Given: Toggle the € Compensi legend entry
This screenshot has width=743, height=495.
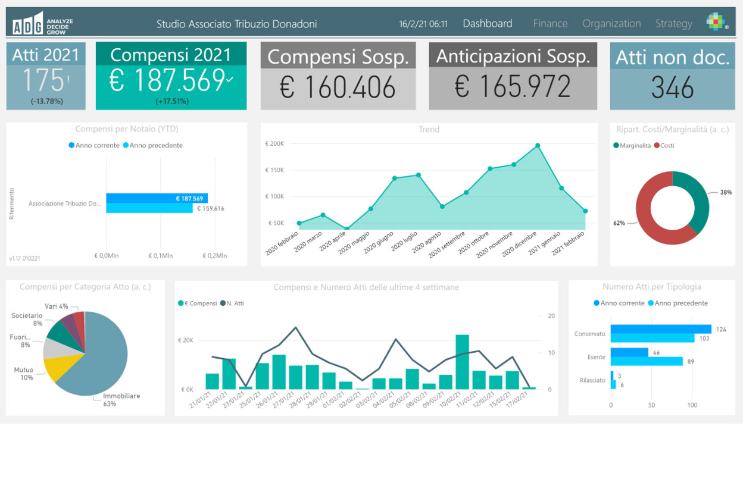Looking at the screenshot, I should point(181,303).
